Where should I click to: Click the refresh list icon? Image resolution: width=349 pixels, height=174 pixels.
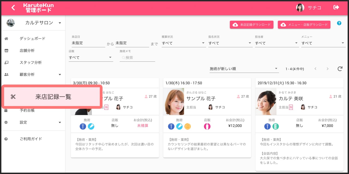click(340, 69)
